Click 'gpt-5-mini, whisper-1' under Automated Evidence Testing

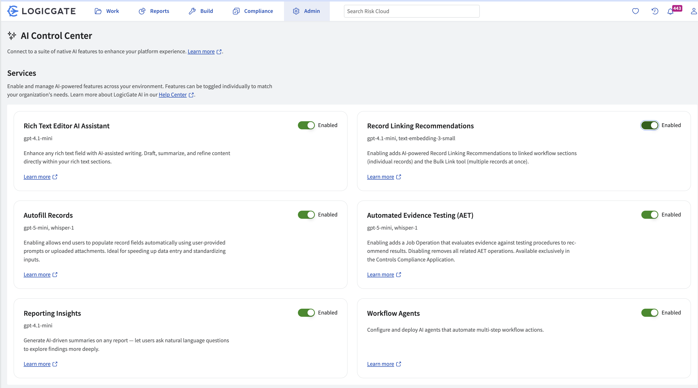[x=392, y=228]
